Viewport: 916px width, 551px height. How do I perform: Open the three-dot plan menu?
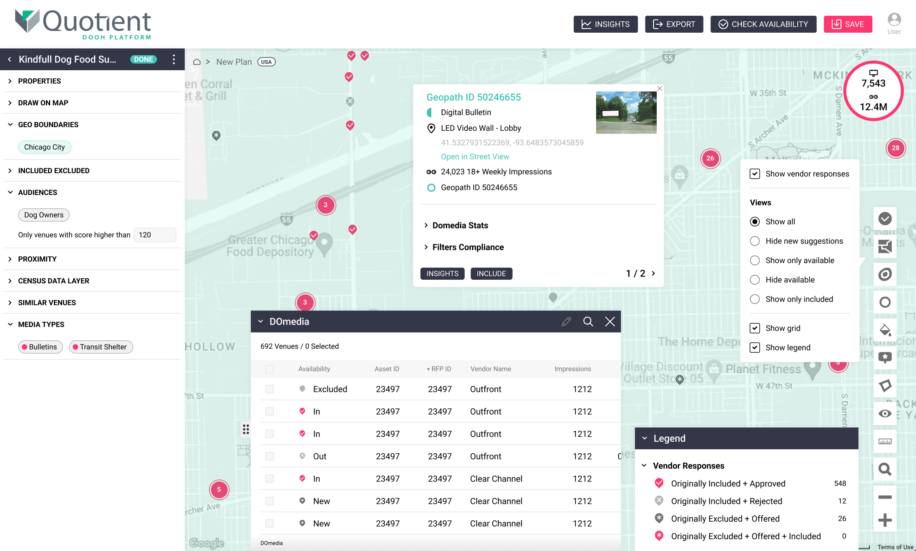[x=174, y=59]
